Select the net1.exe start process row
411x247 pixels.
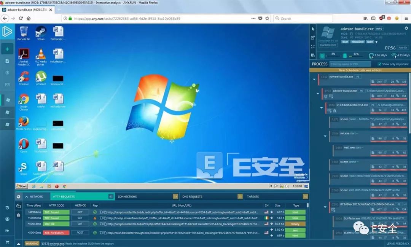pyautogui.click(x=370, y=150)
